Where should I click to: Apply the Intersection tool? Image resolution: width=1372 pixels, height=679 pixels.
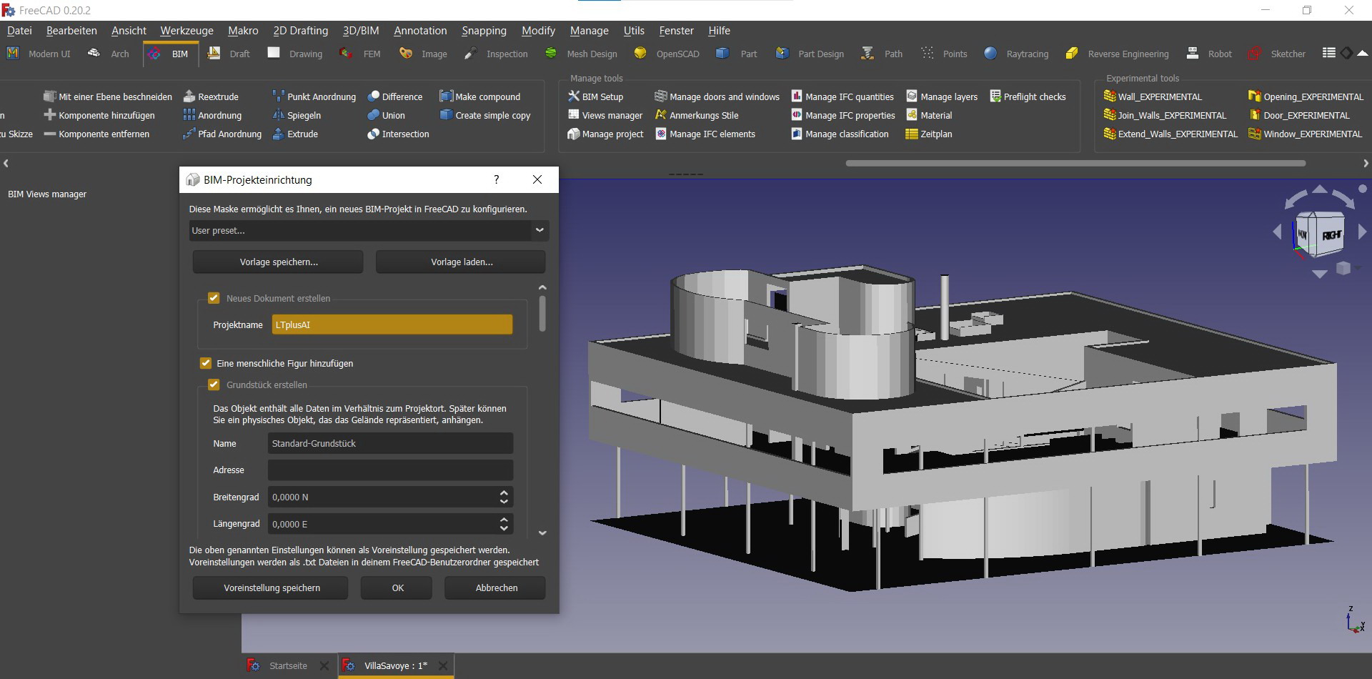pyautogui.click(x=398, y=134)
